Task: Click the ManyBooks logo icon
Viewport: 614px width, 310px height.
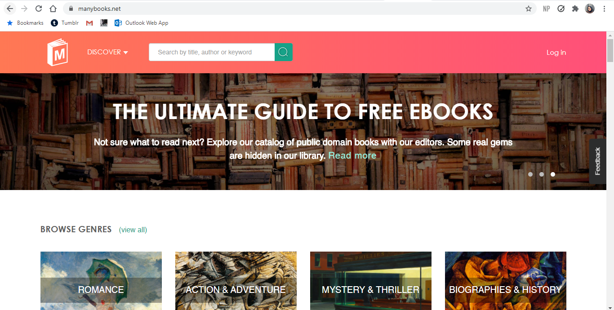Action: (57, 53)
